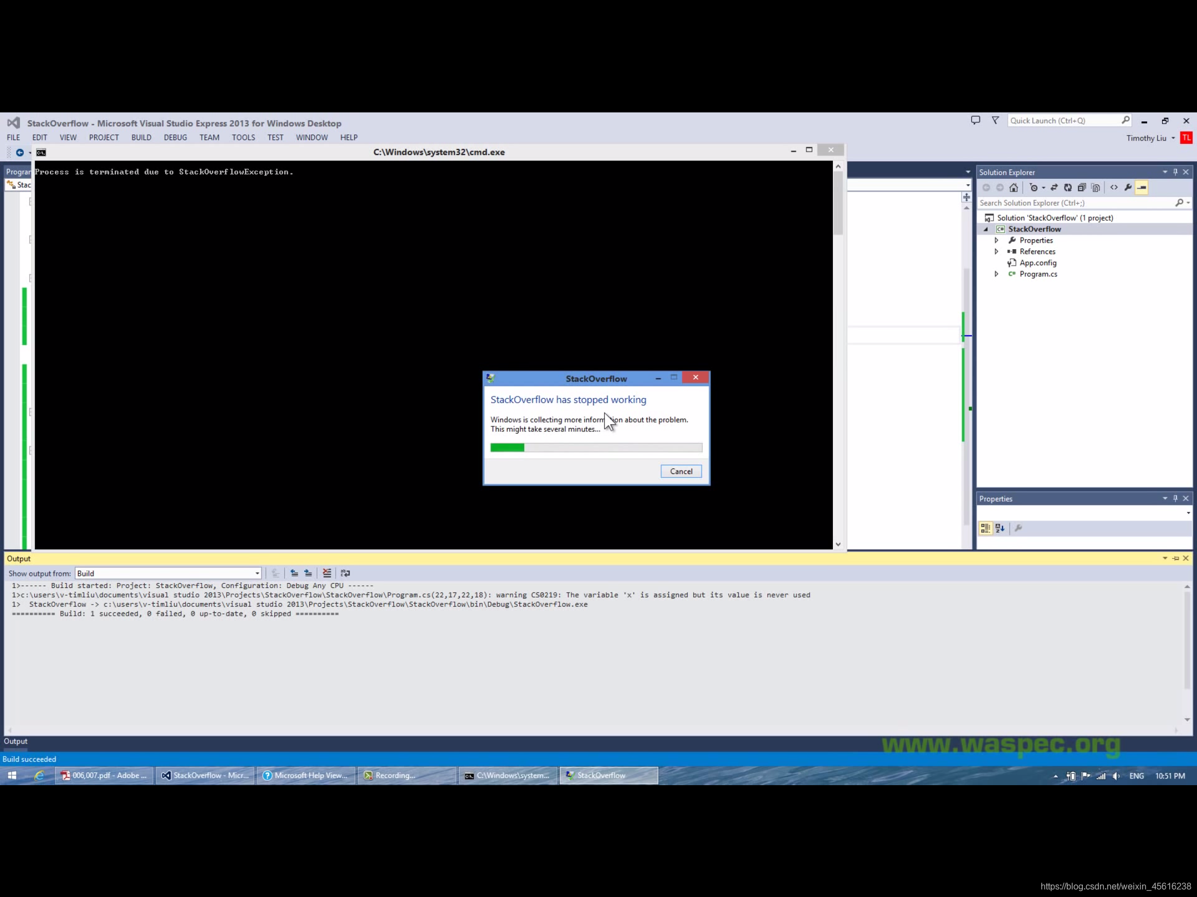Click the volume icon in system tray

pyautogui.click(x=1116, y=776)
